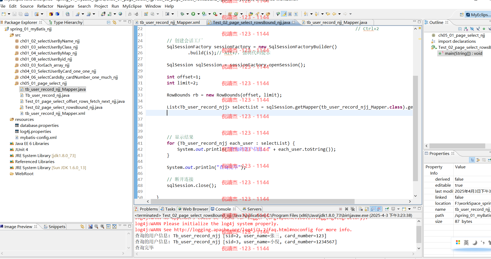The height and width of the screenshot is (259, 491).
Task: Open the Snippets tab
Action: coord(54,226)
